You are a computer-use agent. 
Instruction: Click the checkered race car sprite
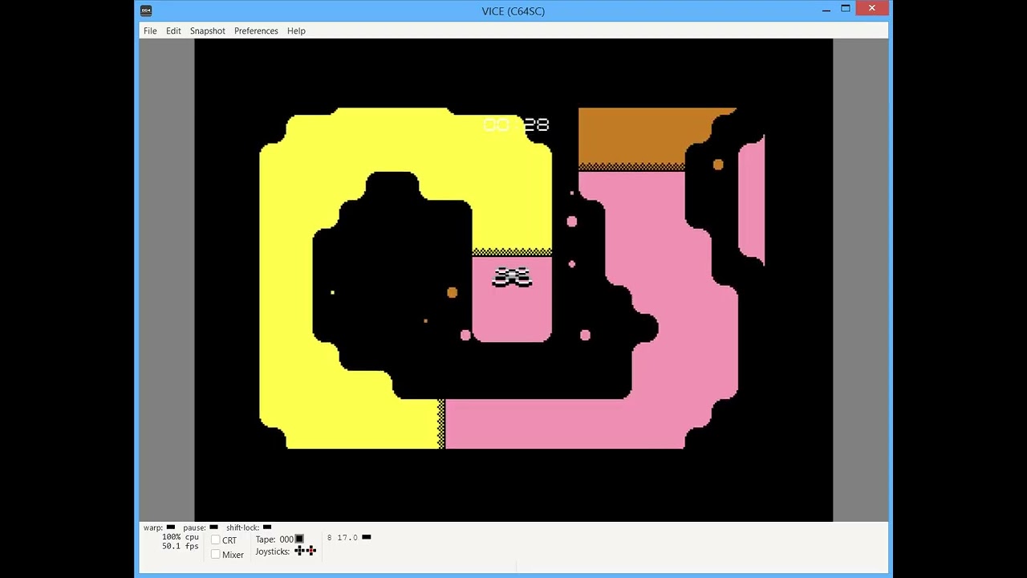[x=512, y=278]
